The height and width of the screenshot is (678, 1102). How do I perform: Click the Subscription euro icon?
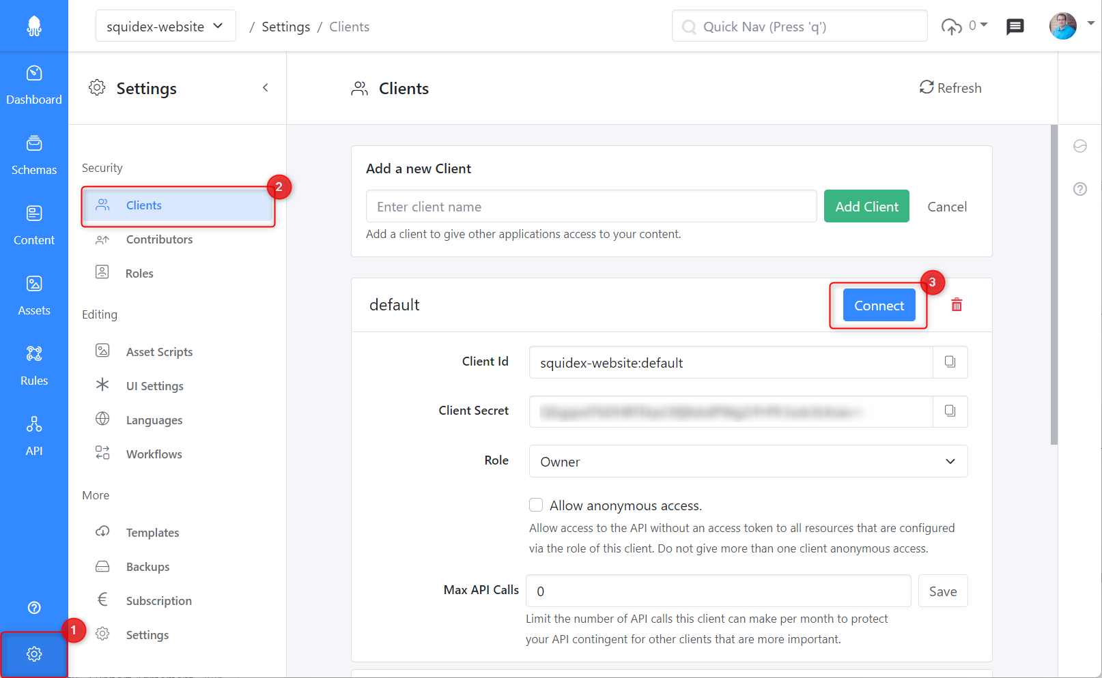102,600
